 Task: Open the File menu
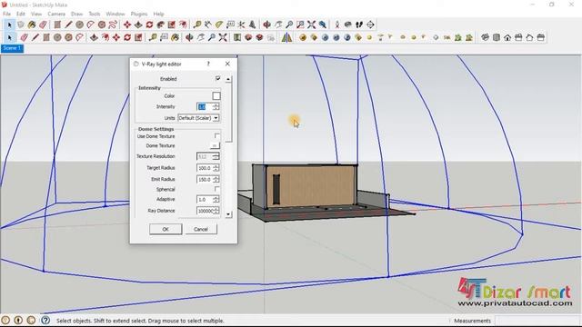(x=6, y=14)
